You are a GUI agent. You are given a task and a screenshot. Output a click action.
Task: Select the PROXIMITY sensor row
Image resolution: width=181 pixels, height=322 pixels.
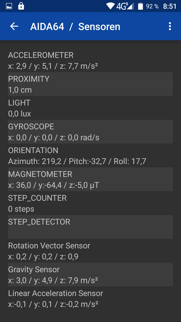[90, 84]
